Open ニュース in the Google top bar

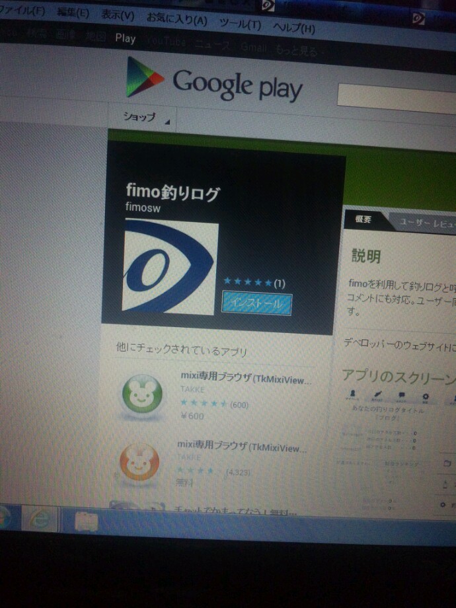pyautogui.click(x=213, y=44)
